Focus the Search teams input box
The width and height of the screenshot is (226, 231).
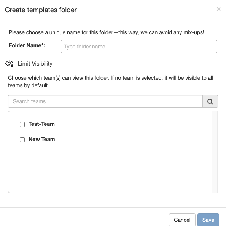[105, 101]
